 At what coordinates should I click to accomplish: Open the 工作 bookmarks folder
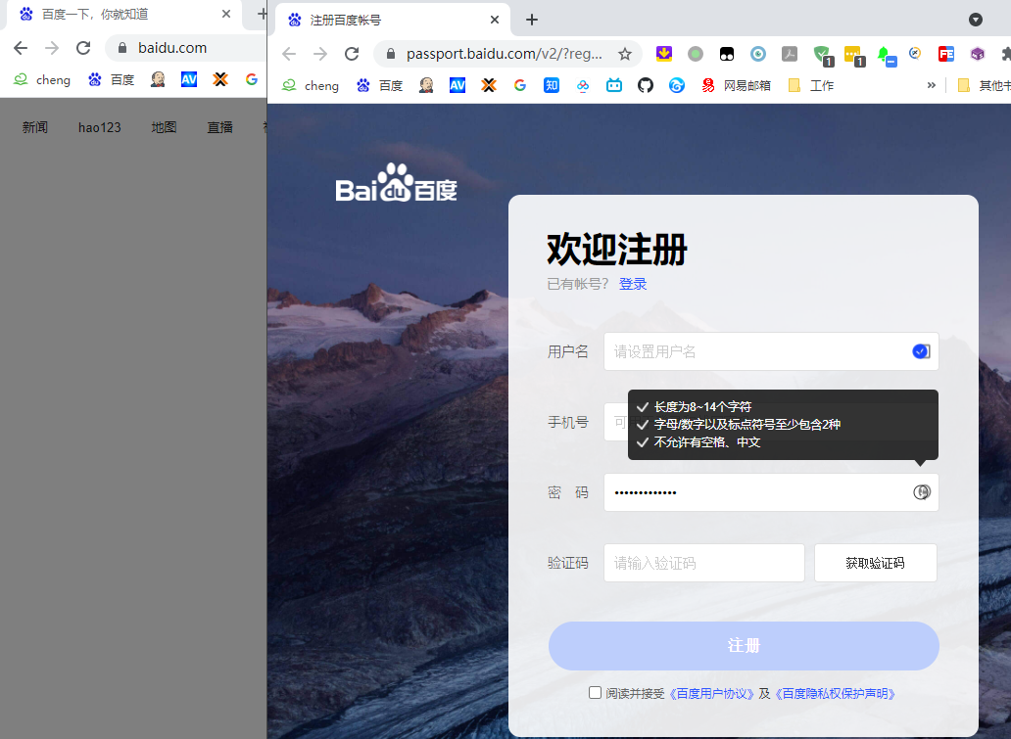[x=811, y=85]
